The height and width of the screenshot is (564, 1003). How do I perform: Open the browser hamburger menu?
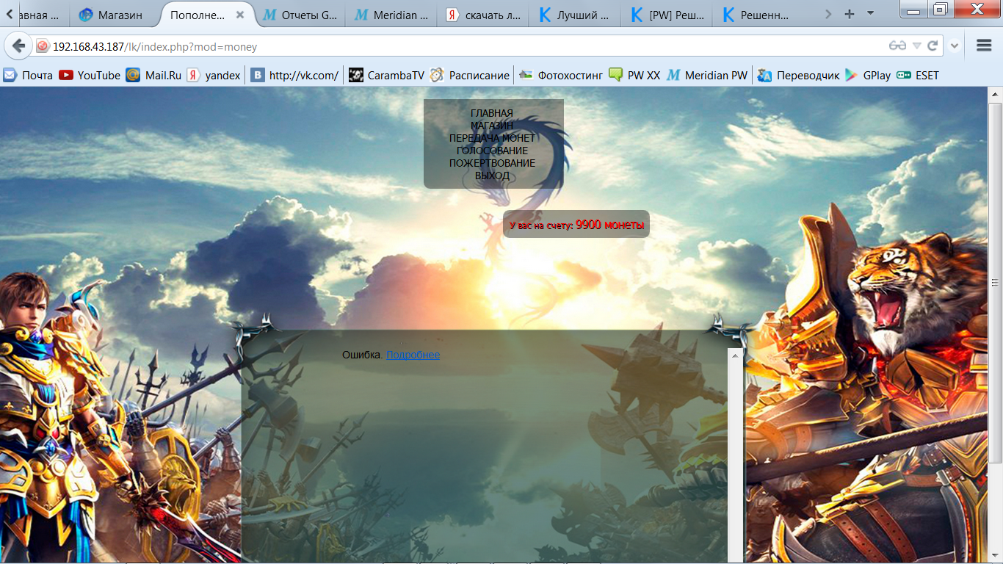tap(984, 46)
